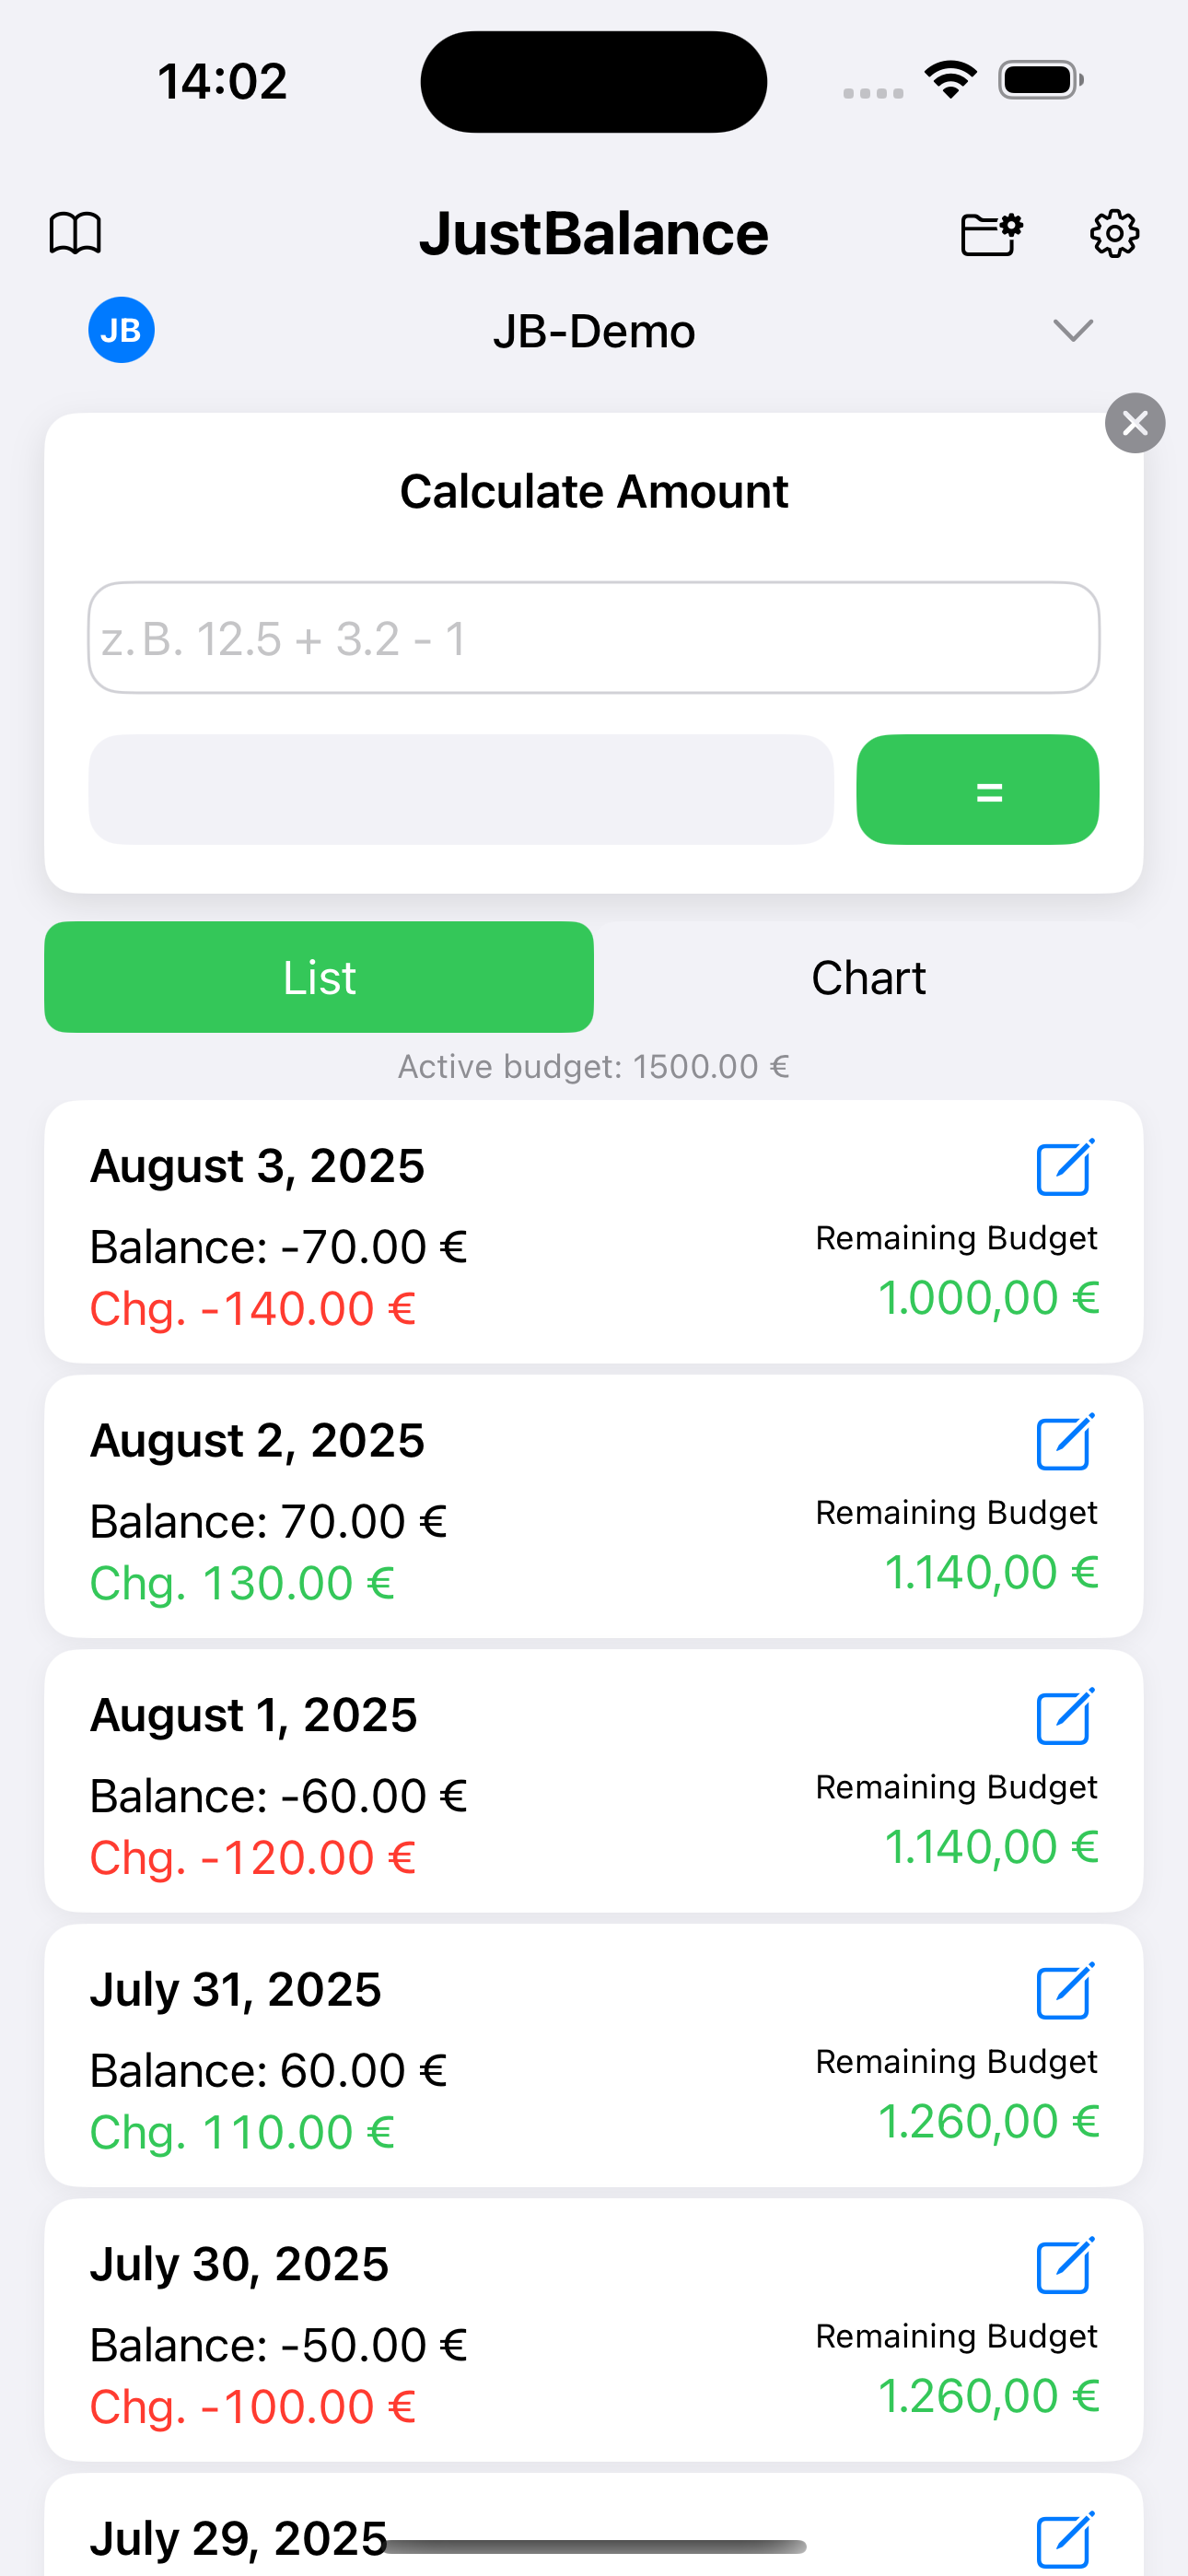Edit the August 1, 2025 entry
Image resolution: width=1188 pixels, height=2576 pixels.
click(1065, 1716)
